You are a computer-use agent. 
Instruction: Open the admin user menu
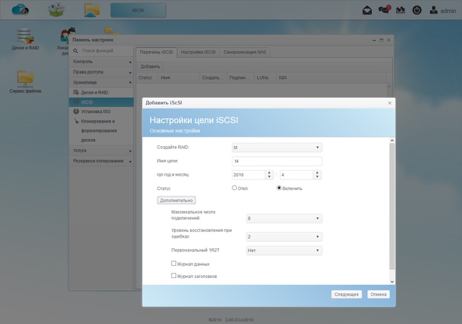pyautogui.click(x=443, y=11)
